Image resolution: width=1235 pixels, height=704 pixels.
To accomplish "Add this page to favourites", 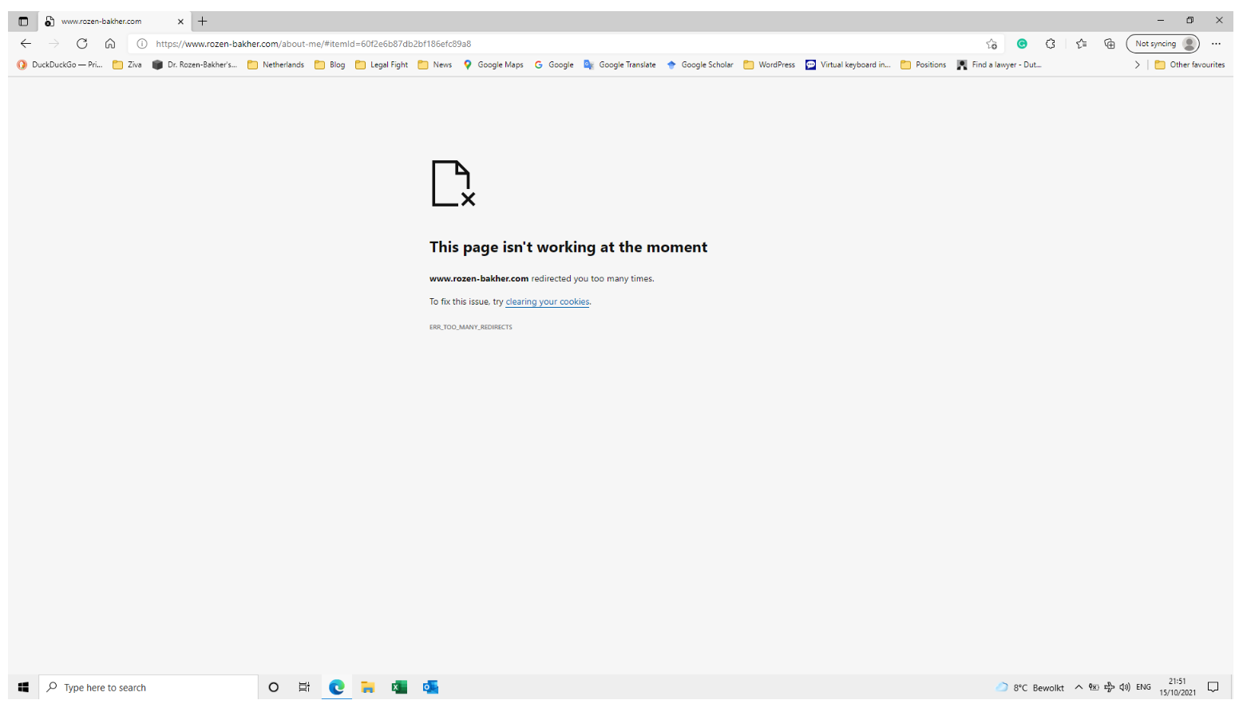I will (x=992, y=44).
